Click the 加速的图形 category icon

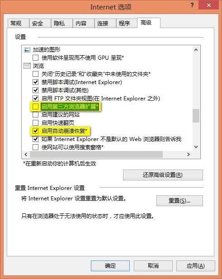(27, 50)
